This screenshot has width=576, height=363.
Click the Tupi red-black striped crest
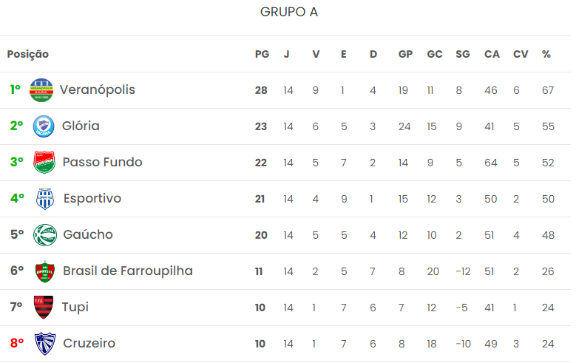pyautogui.click(x=44, y=308)
